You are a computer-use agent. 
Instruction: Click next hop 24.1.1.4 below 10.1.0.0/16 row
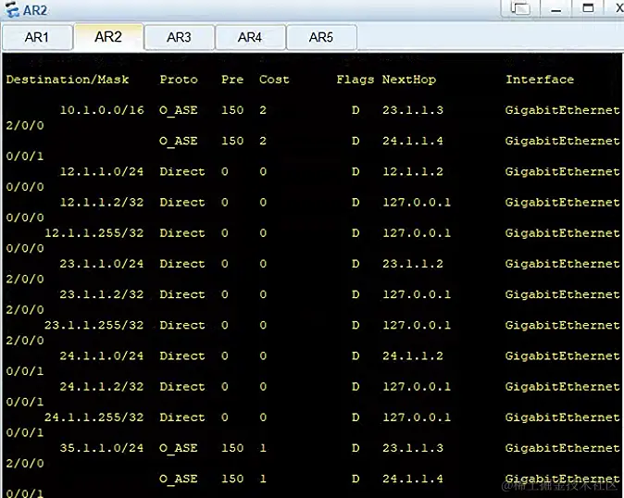pyautogui.click(x=413, y=141)
